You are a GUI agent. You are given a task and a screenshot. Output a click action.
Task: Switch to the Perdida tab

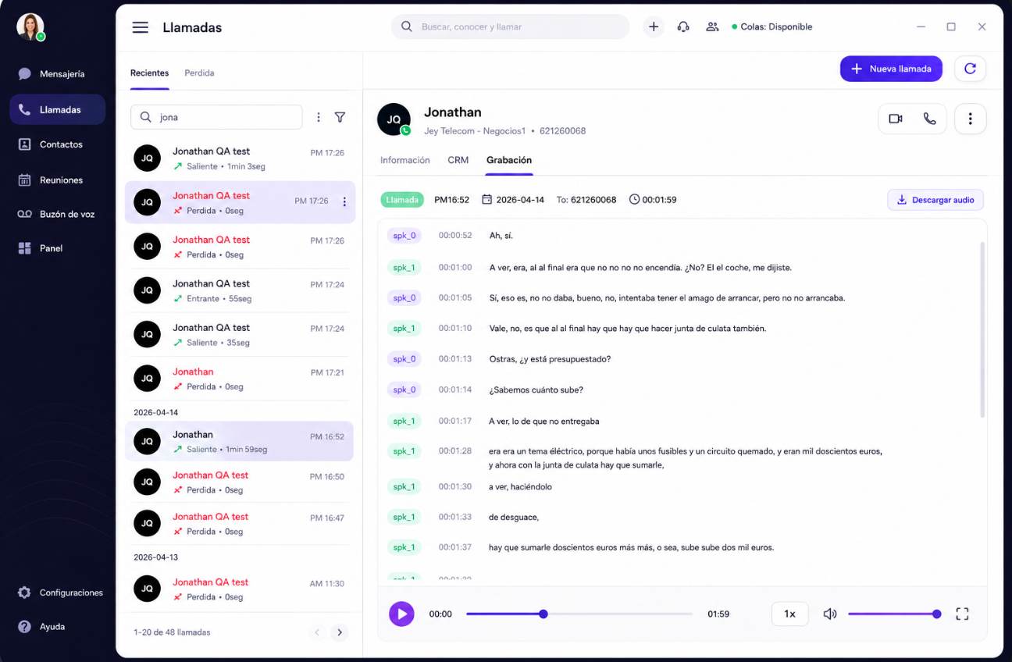click(x=199, y=73)
